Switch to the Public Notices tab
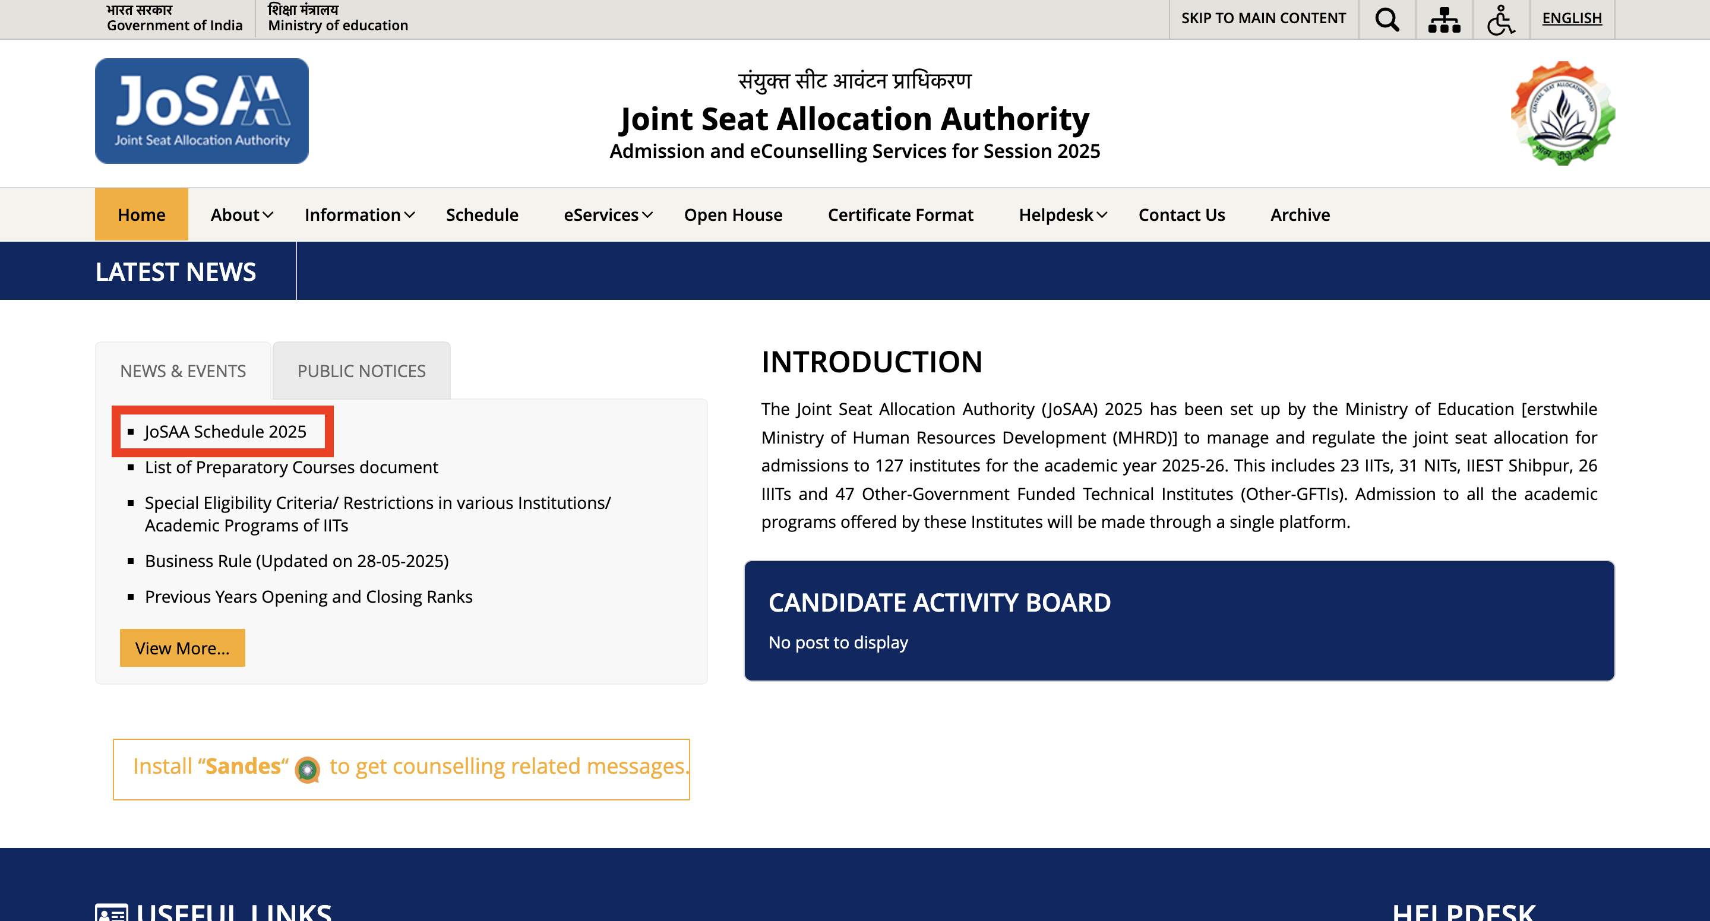Screen dimensions: 1710x921 pos(361,371)
